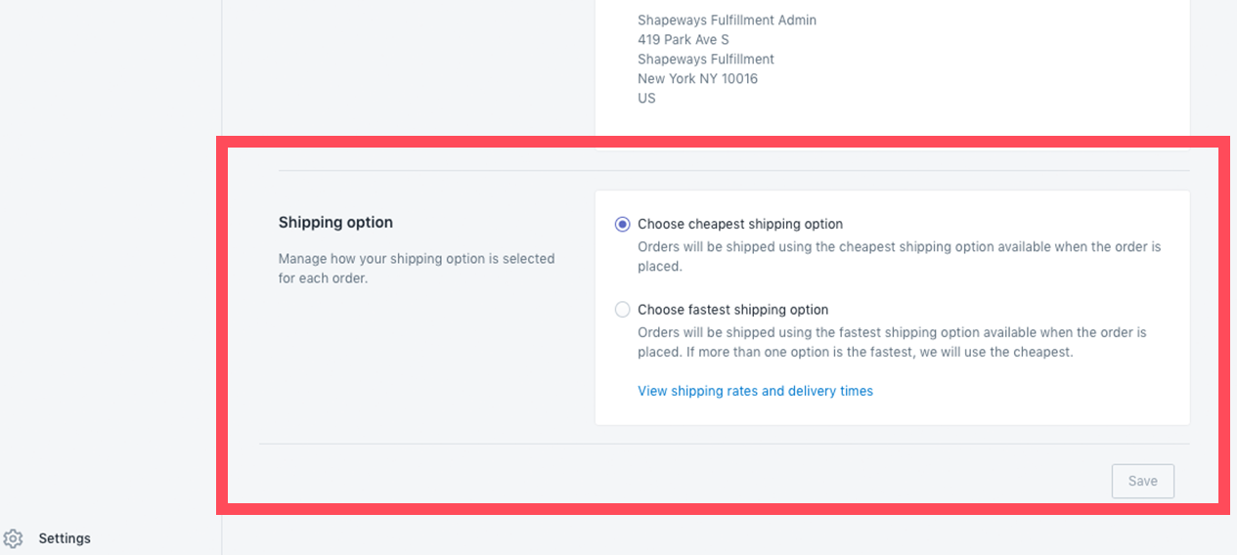
Task: Open View shipping rates and delivery times
Action: click(x=755, y=391)
